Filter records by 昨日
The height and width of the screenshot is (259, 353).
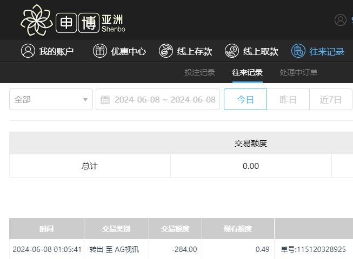click(x=288, y=99)
